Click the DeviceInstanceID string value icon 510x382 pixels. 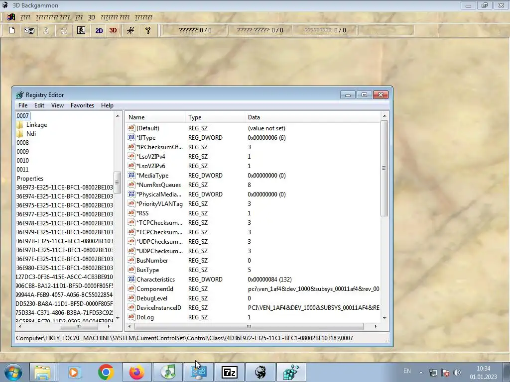click(131, 307)
